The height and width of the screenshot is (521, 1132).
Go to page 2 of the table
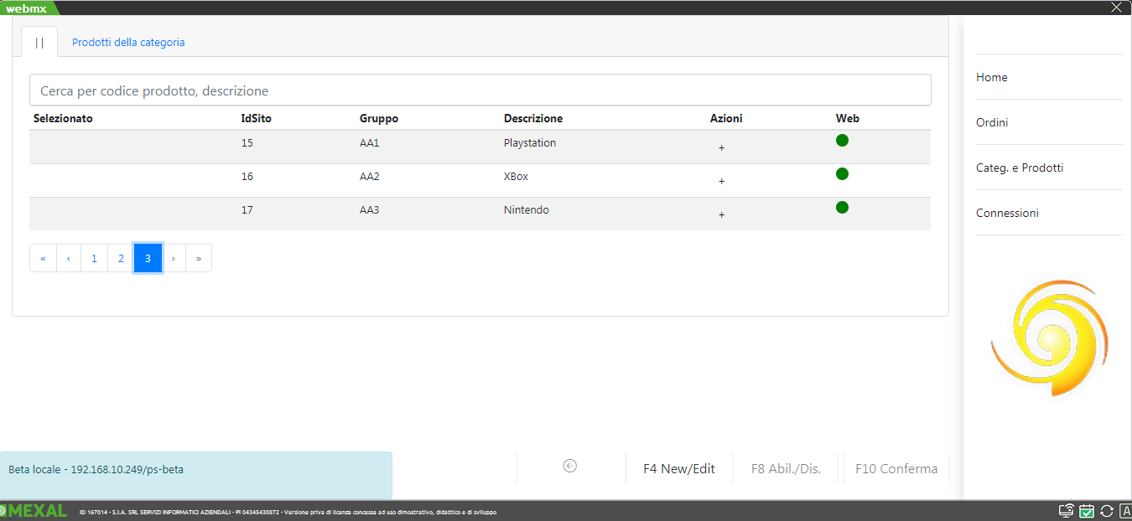[121, 259]
